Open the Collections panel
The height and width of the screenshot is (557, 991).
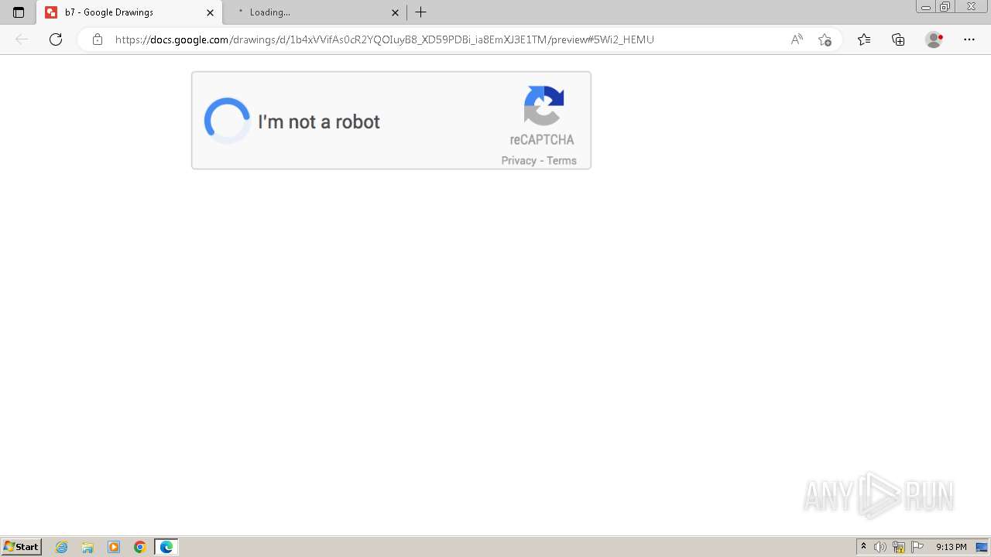(x=898, y=39)
